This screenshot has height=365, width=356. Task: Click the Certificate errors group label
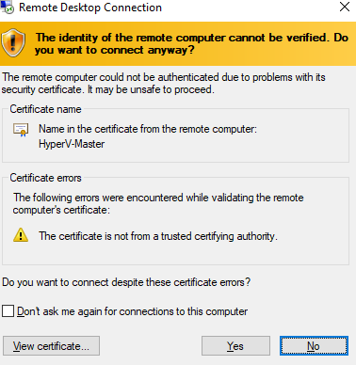(x=45, y=178)
